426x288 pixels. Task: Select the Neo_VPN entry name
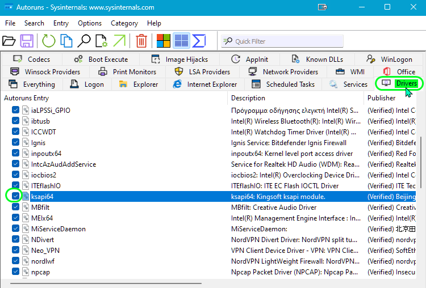point(45,251)
